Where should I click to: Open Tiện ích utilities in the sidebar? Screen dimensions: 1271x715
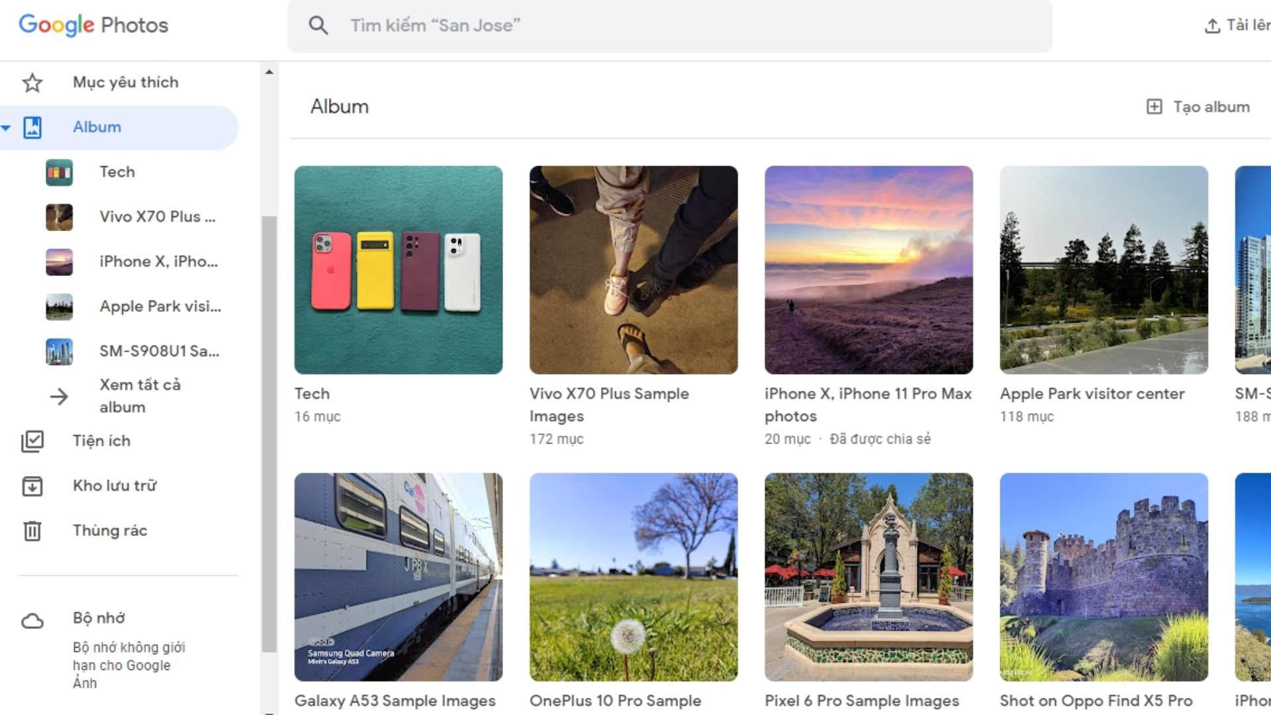coord(31,441)
